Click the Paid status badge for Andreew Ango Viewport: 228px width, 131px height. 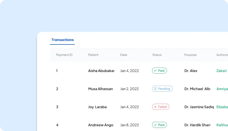[x=159, y=125]
